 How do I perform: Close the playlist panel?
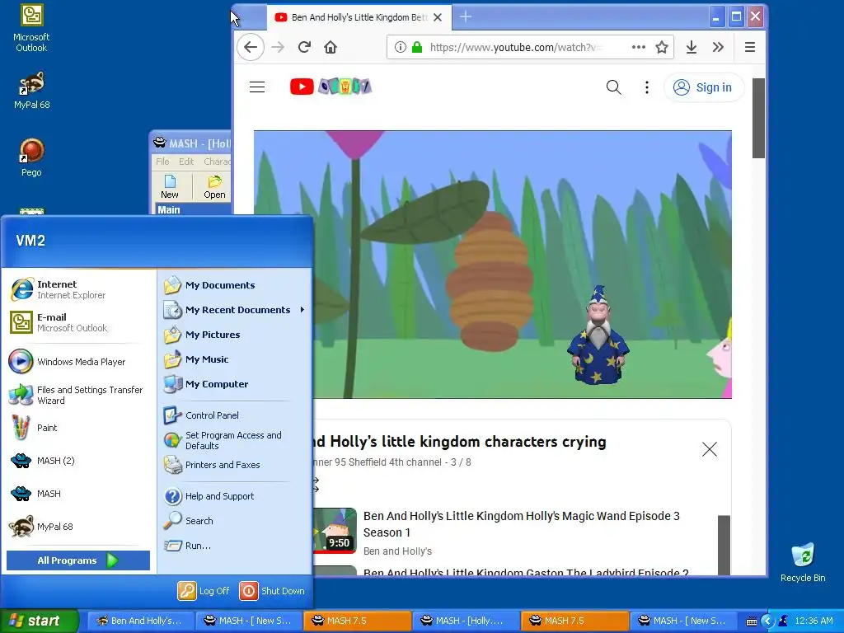click(710, 449)
